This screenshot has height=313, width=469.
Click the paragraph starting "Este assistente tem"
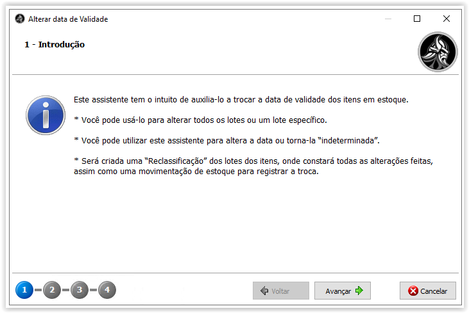[241, 100]
